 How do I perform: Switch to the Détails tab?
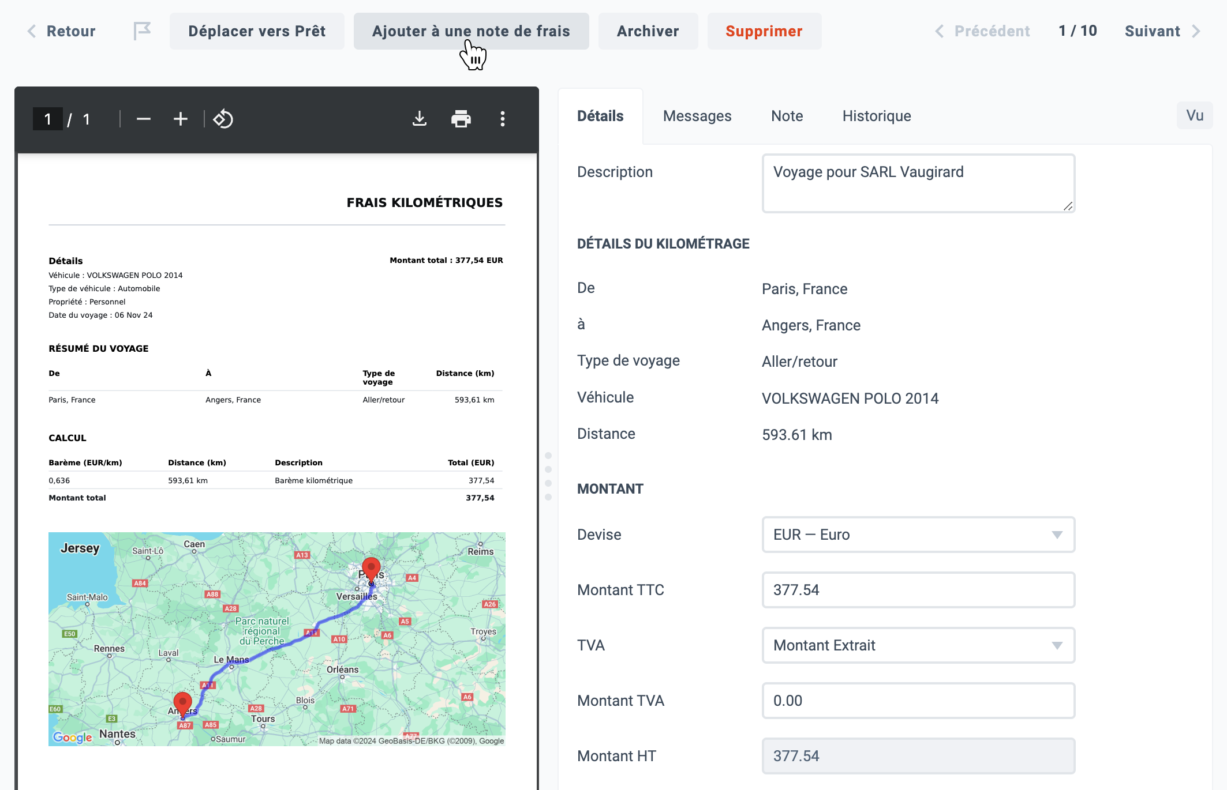[600, 116]
